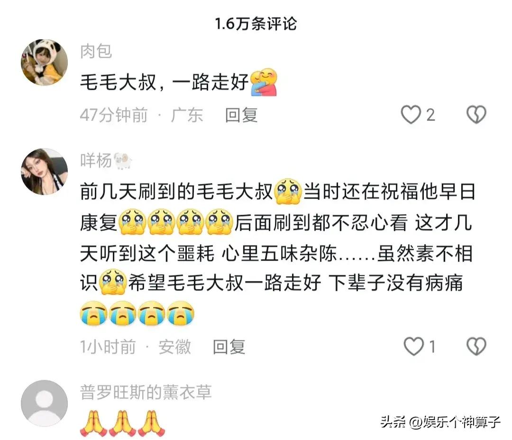Viewport: 512px width, 440px height.
Task: Select the 1.6万条评论 header title
Action: 256,24
